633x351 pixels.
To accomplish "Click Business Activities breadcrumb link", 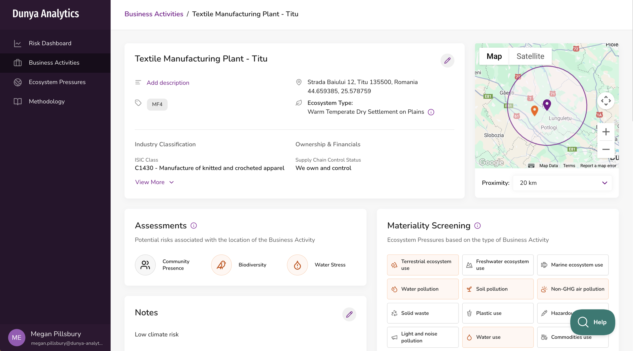I will 154,14.
